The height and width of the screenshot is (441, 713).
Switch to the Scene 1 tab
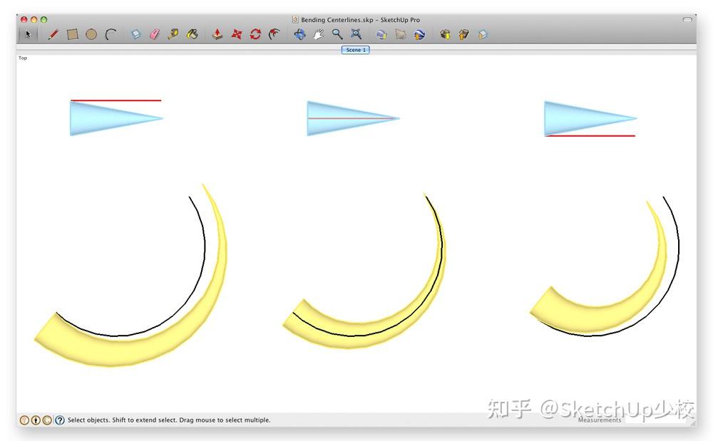coord(355,50)
